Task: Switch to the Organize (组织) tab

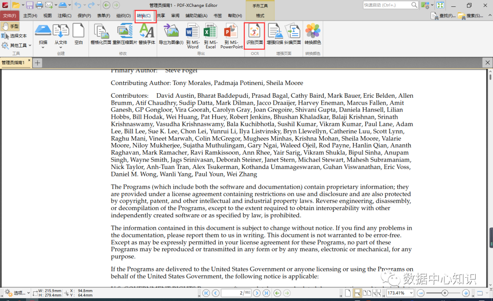Action: point(124,16)
